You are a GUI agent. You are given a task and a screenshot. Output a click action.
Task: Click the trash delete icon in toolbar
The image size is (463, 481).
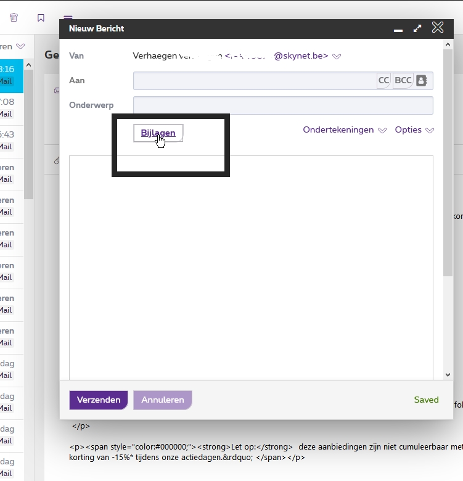pyautogui.click(x=14, y=18)
